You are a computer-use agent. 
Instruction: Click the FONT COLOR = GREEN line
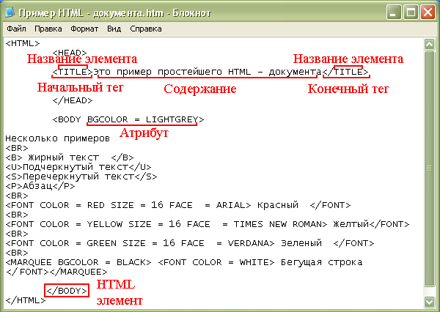point(190,243)
